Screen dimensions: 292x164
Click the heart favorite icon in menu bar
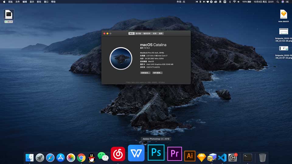tap(208, 2)
